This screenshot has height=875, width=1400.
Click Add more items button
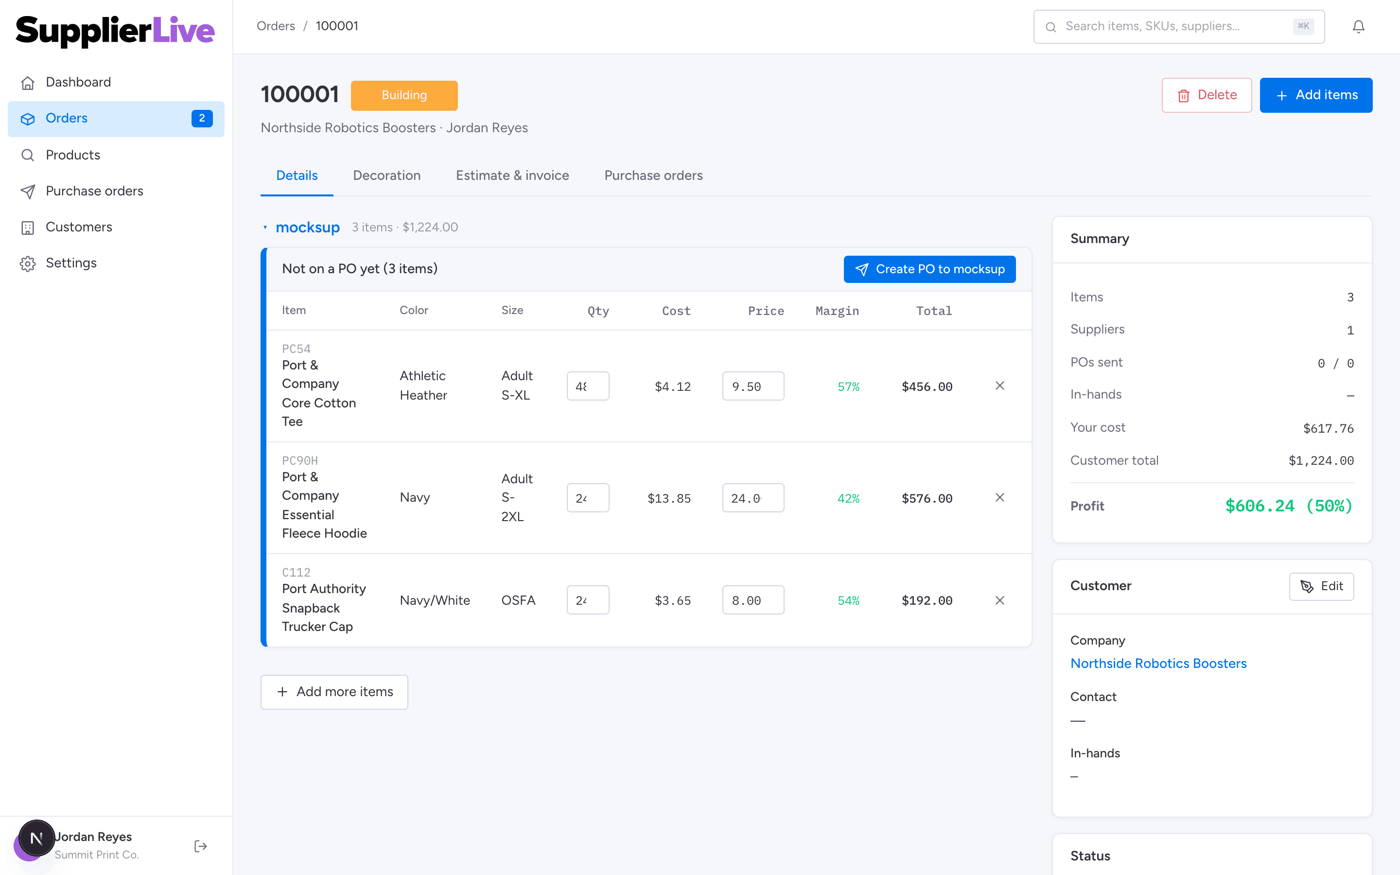click(x=334, y=692)
